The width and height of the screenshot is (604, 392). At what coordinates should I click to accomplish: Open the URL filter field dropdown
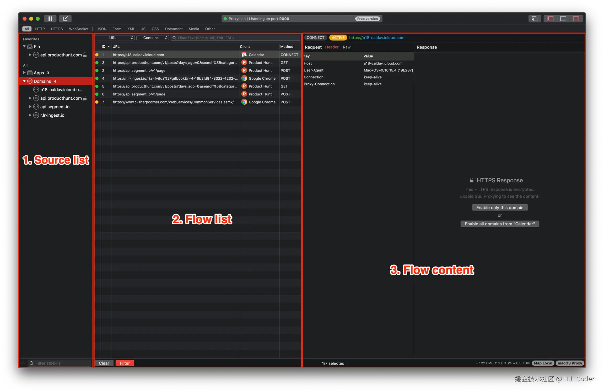click(115, 38)
